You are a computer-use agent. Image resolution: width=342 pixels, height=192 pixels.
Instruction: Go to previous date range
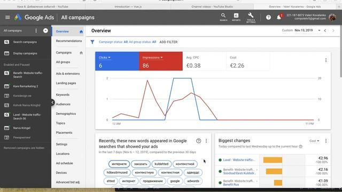325,31
